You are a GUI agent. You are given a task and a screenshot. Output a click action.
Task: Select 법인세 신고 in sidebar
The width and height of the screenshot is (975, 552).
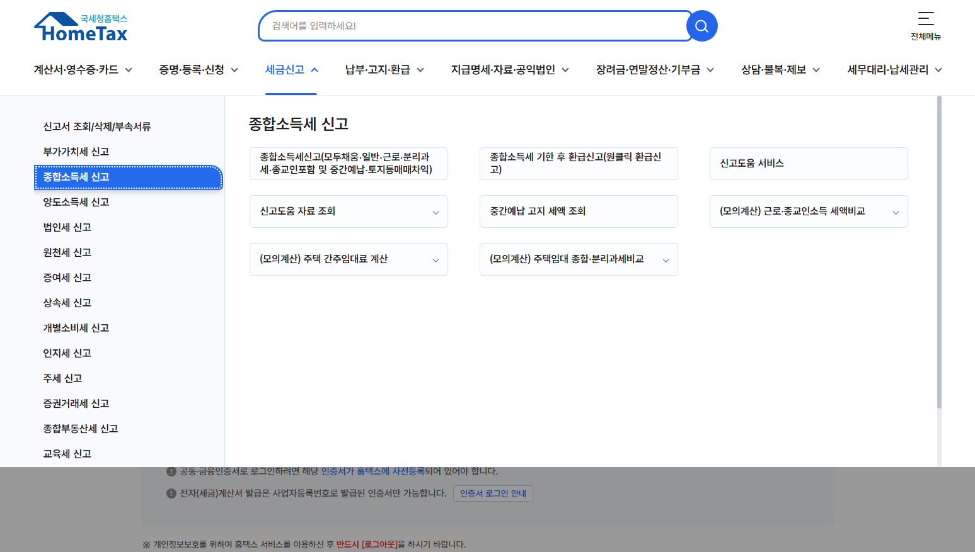(x=67, y=227)
